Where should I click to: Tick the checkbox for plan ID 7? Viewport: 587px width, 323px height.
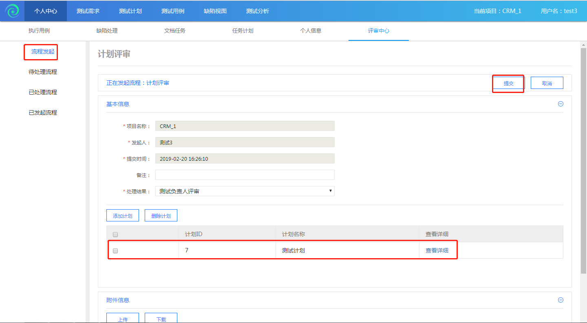click(x=115, y=251)
